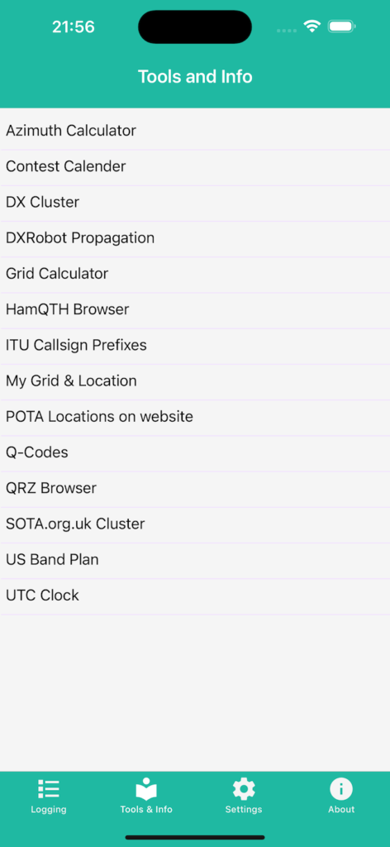Select DX Cluster from list

pyautogui.click(x=195, y=203)
